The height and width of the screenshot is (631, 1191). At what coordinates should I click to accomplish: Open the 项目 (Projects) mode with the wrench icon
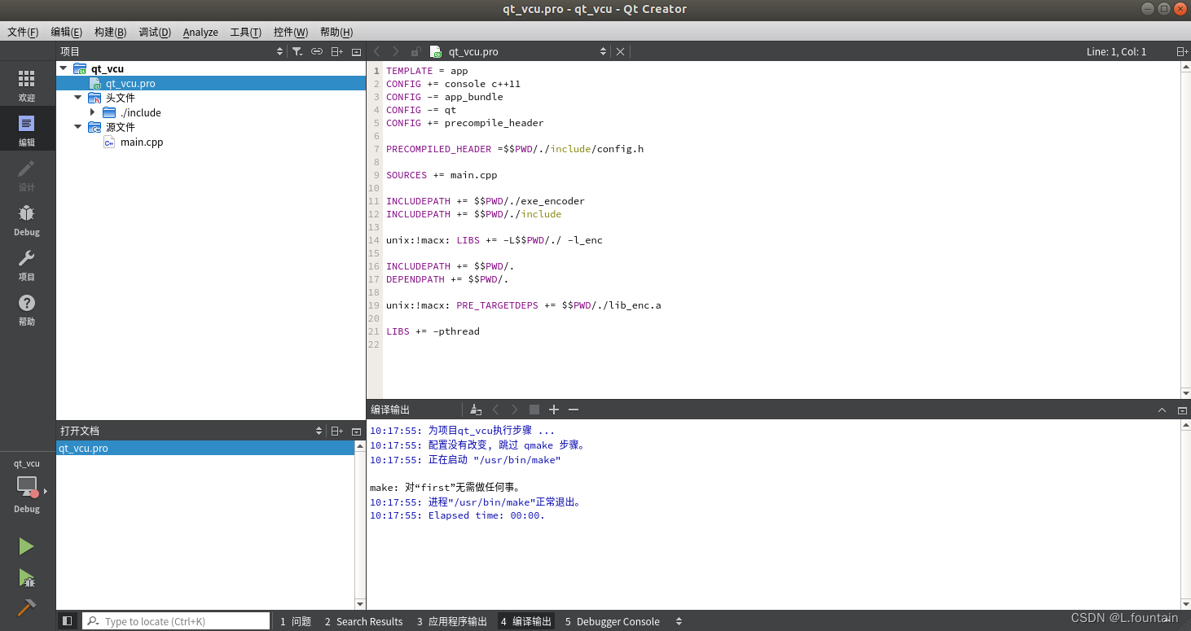pyautogui.click(x=27, y=264)
